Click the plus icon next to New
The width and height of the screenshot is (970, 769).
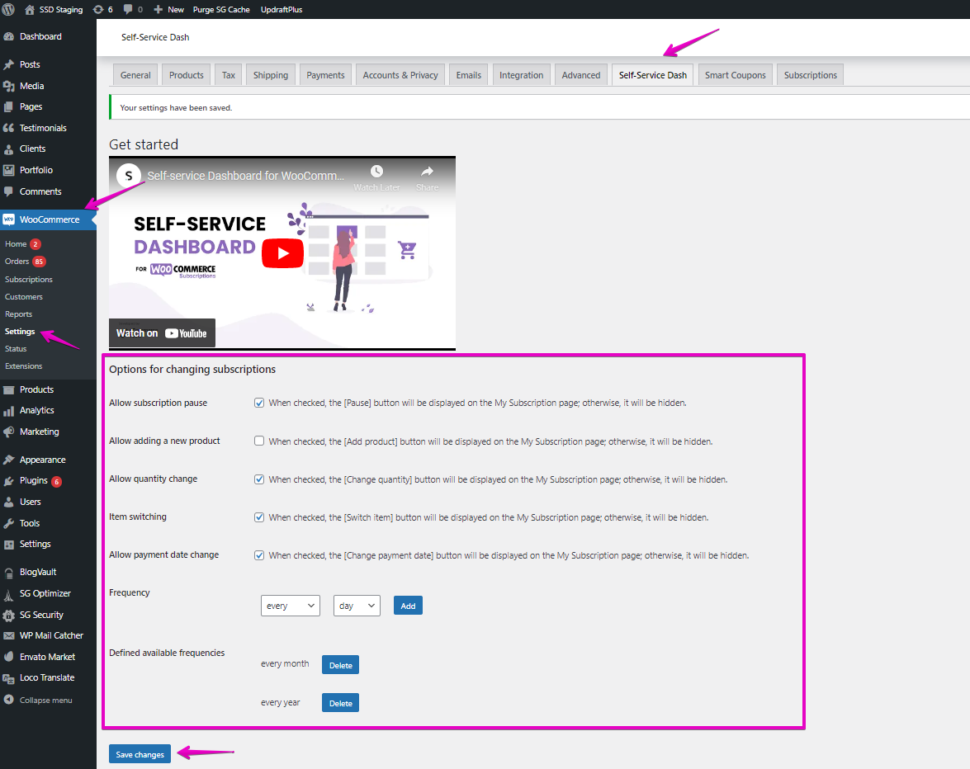click(x=159, y=9)
